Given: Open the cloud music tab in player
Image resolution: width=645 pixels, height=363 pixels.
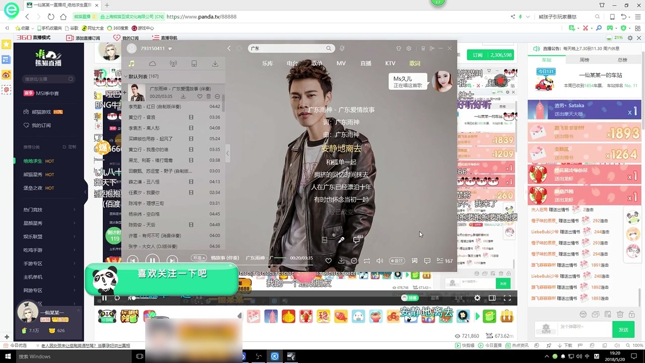Looking at the screenshot, I should pyautogui.click(x=152, y=64).
